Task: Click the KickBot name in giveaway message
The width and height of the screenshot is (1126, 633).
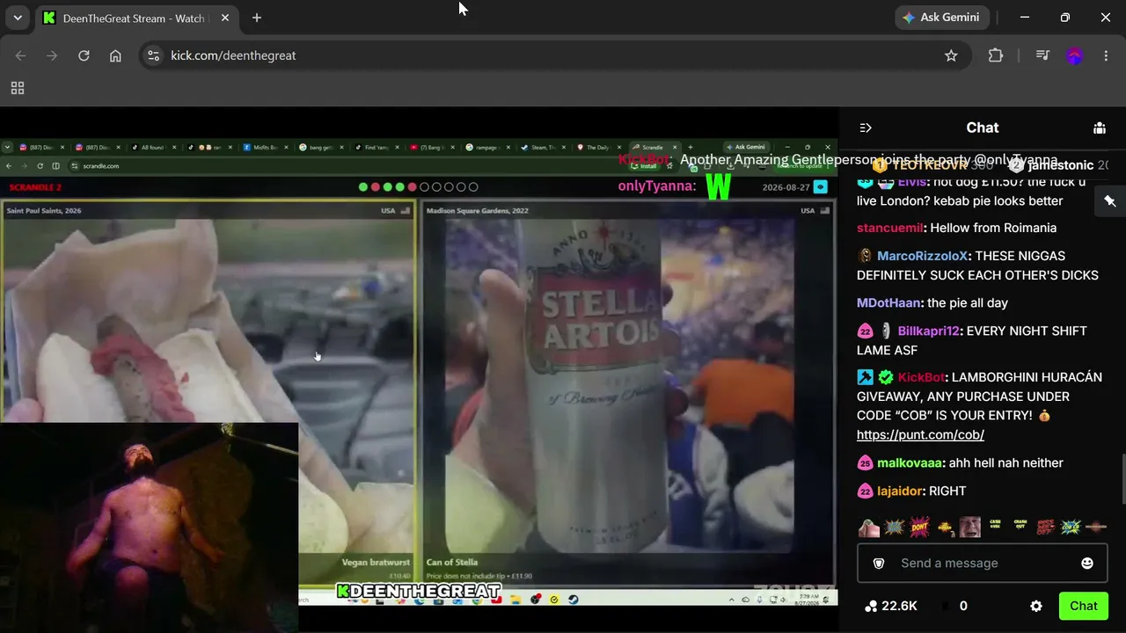Action: point(921,377)
